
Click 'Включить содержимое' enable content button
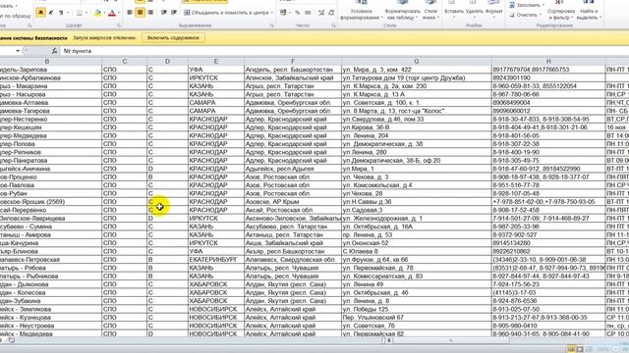coord(173,38)
